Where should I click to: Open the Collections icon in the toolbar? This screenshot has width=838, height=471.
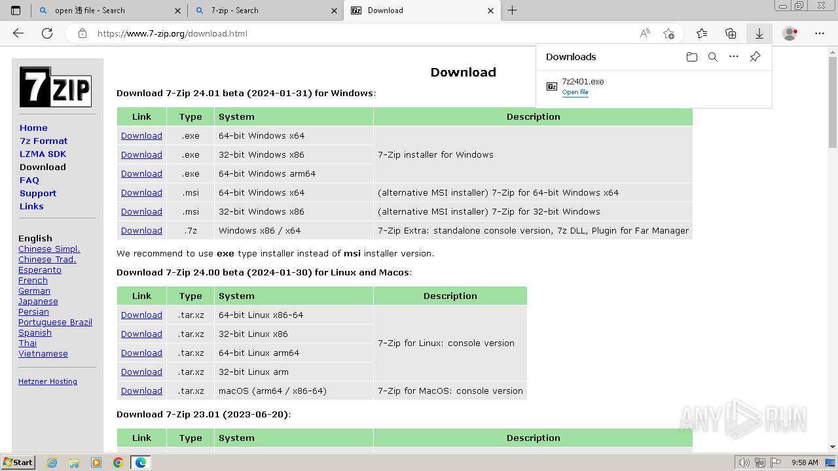[731, 33]
